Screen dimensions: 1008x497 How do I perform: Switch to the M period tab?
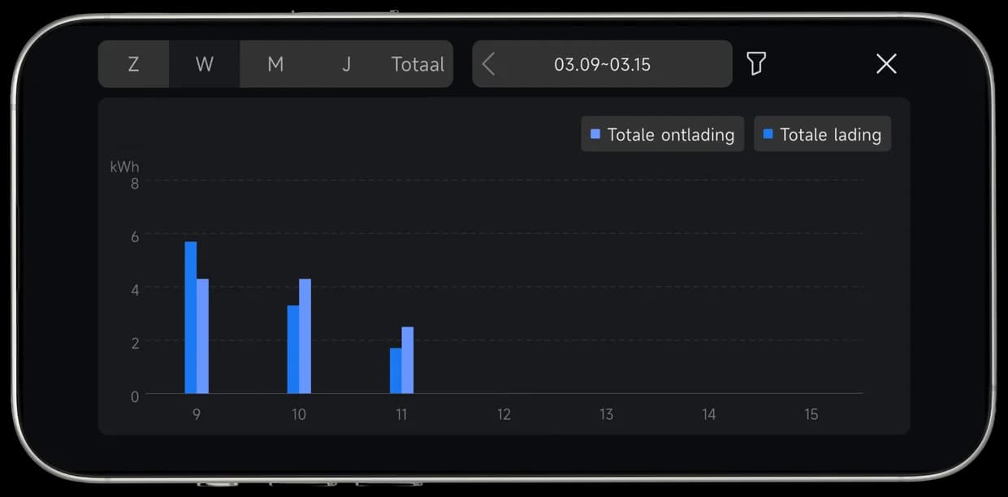(x=275, y=64)
